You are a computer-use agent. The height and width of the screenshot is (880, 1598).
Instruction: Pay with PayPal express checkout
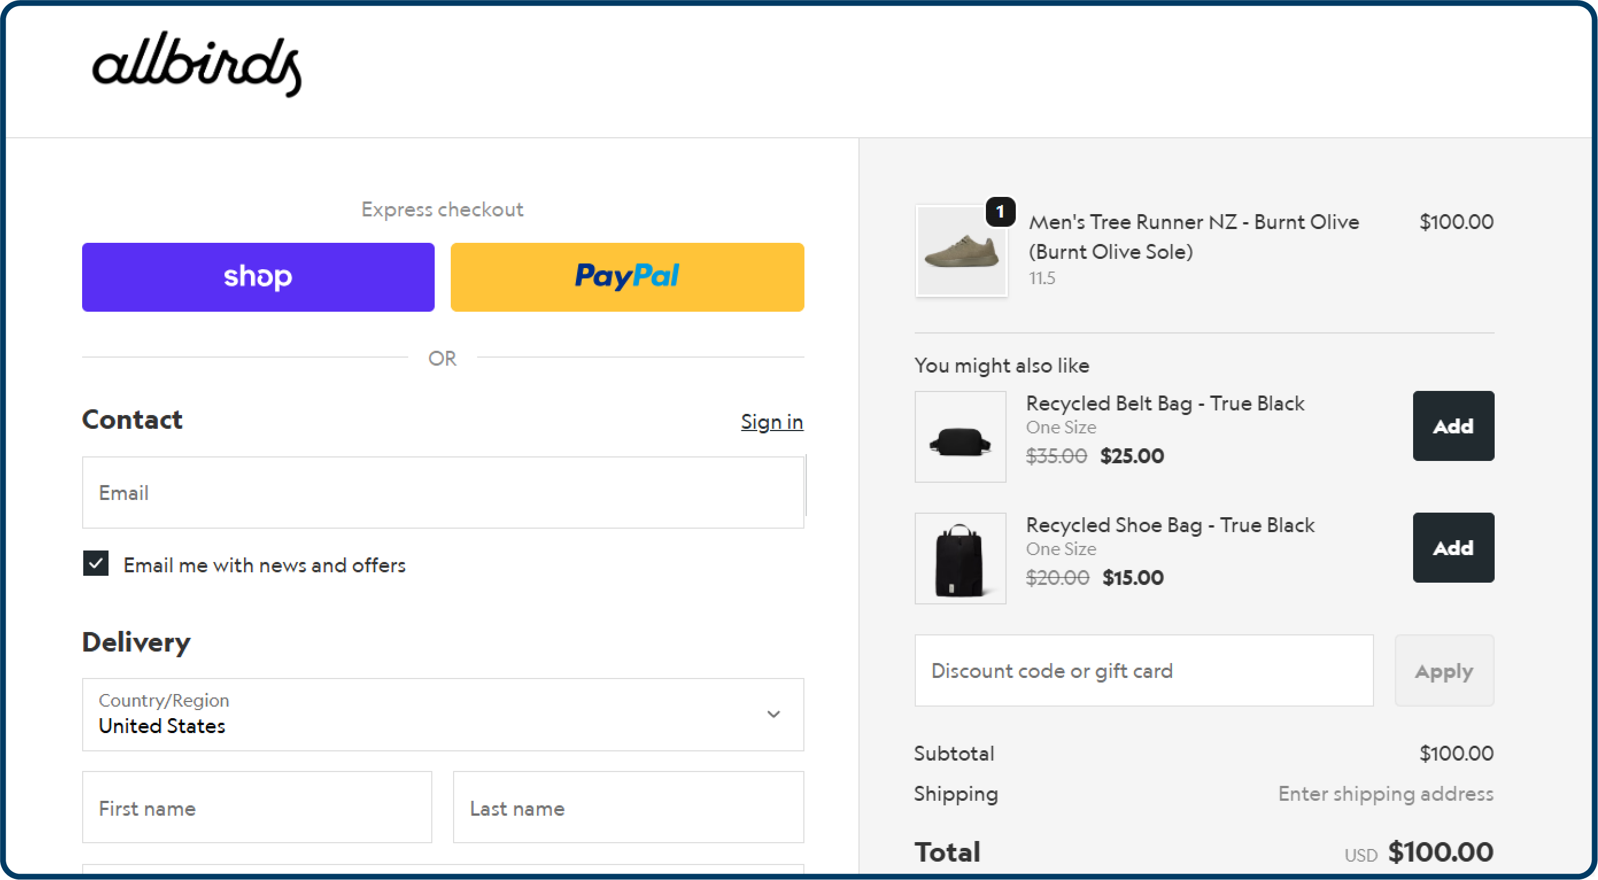tap(627, 277)
